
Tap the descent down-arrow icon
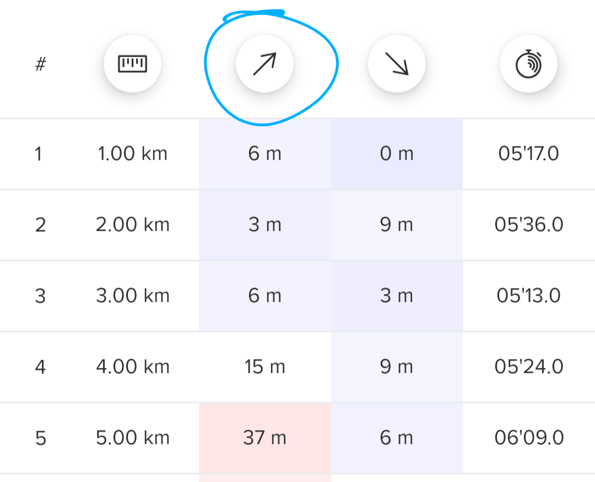tap(397, 64)
